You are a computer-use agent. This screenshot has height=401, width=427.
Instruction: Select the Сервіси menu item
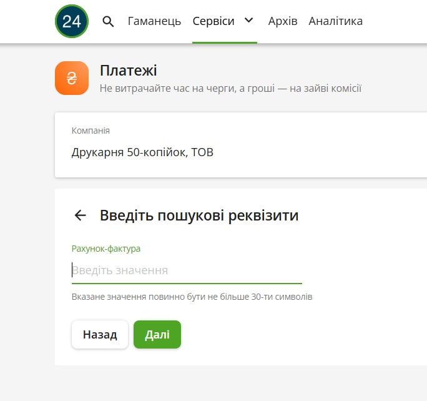(213, 21)
